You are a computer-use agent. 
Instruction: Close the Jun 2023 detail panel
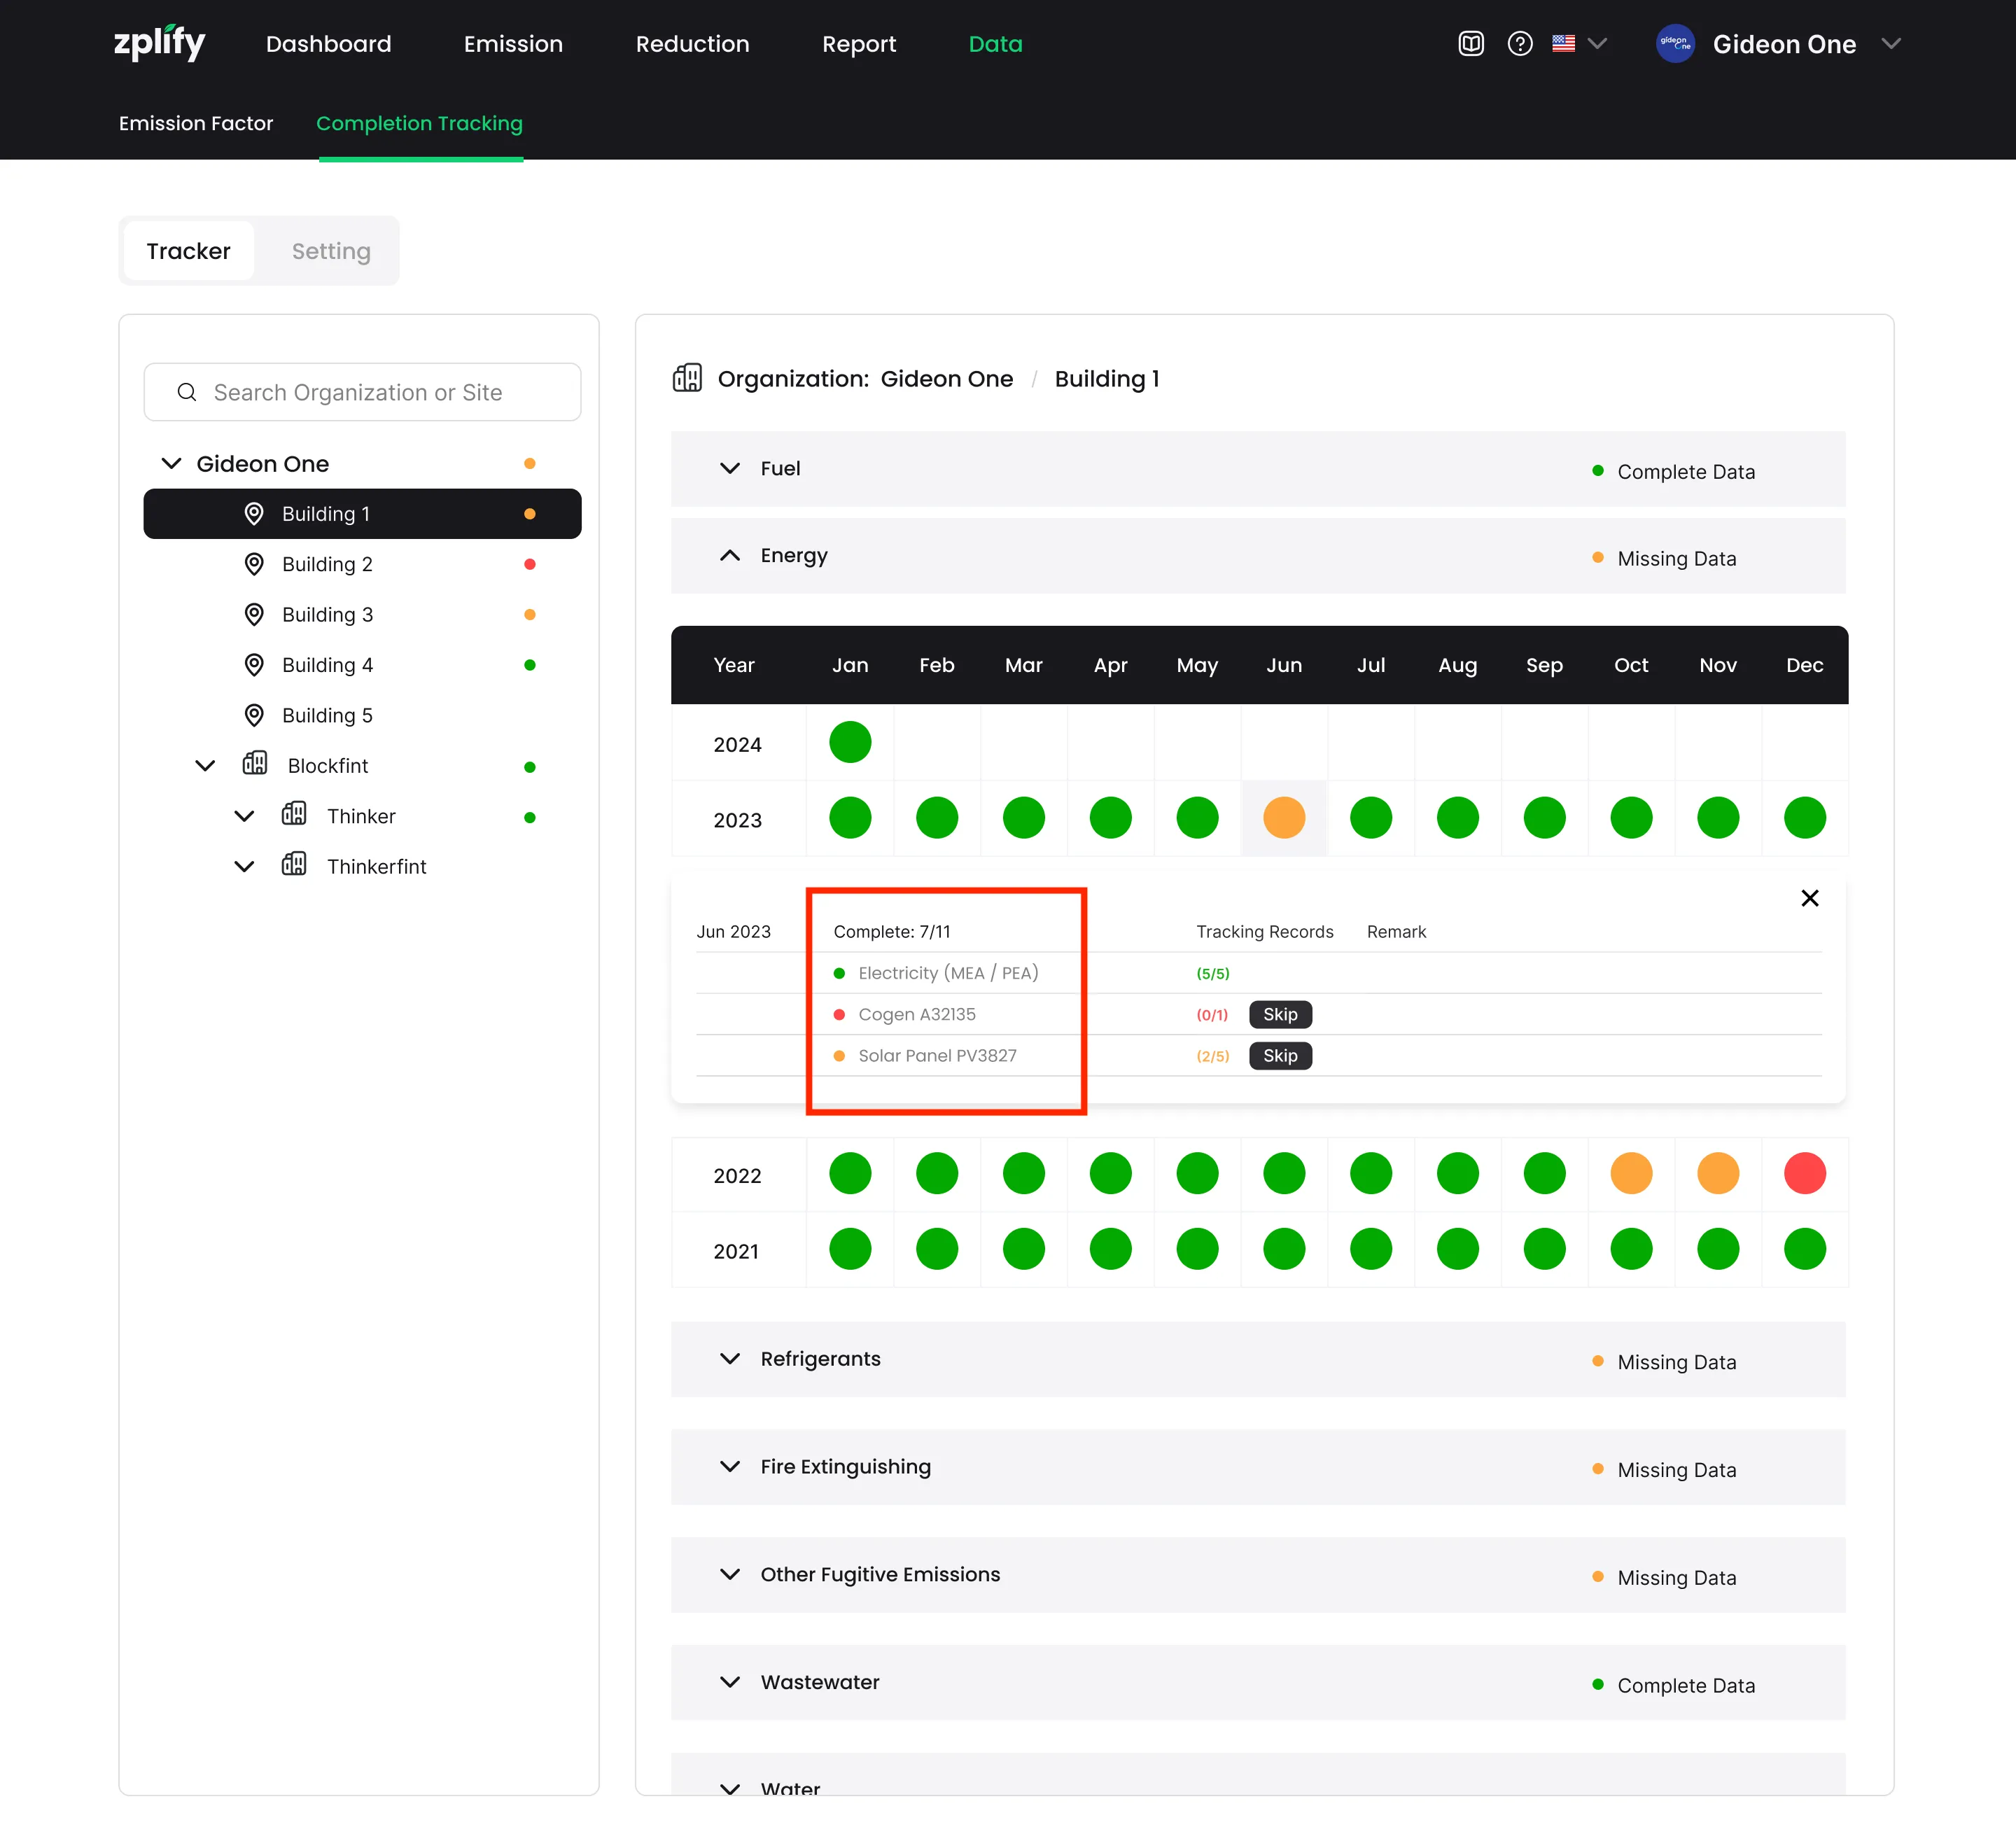pyautogui.click(x=1809, y=898)
